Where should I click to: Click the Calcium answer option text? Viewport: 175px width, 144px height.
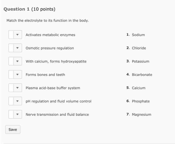(x=138, y=88)
